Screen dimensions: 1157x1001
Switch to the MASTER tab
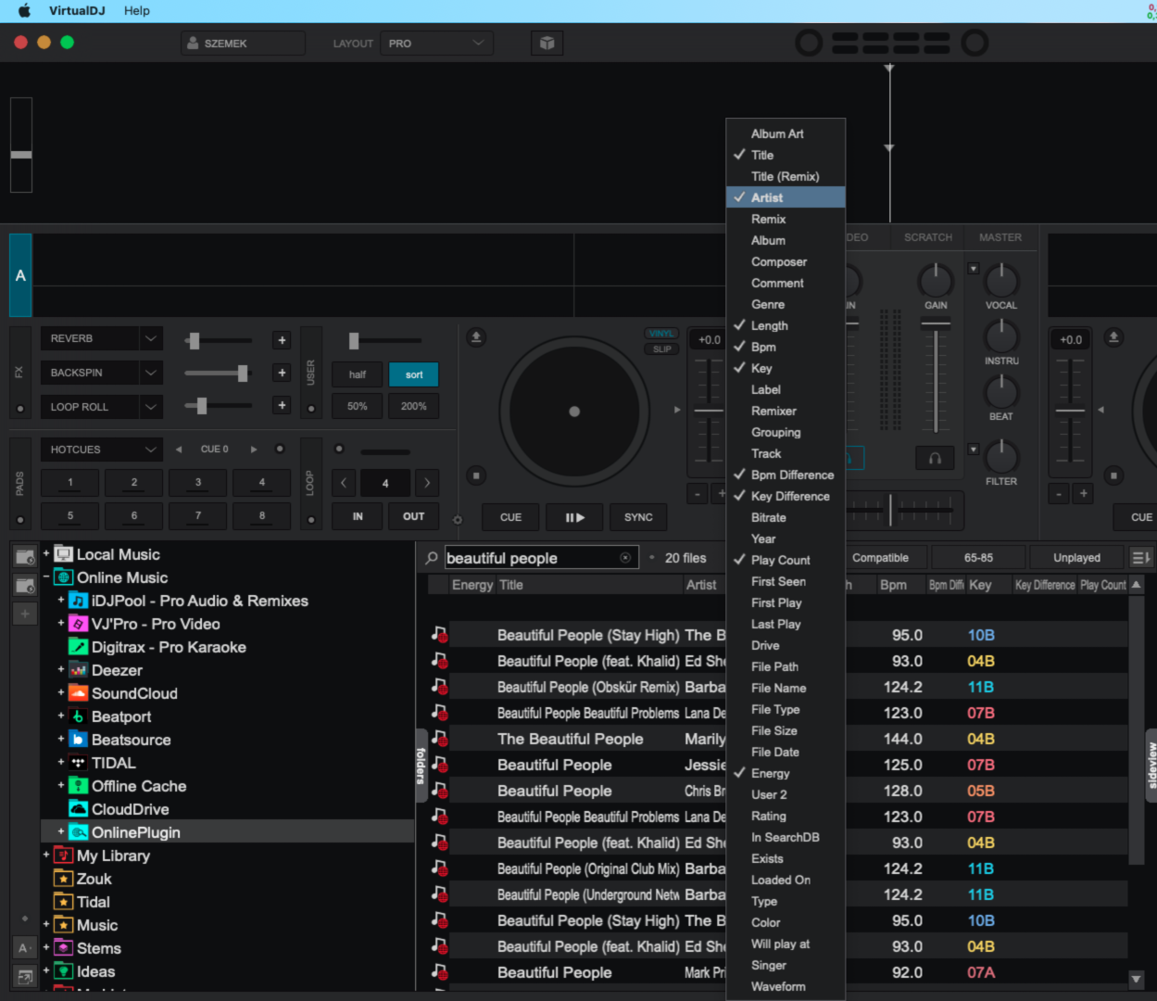tap(1000, 237)
